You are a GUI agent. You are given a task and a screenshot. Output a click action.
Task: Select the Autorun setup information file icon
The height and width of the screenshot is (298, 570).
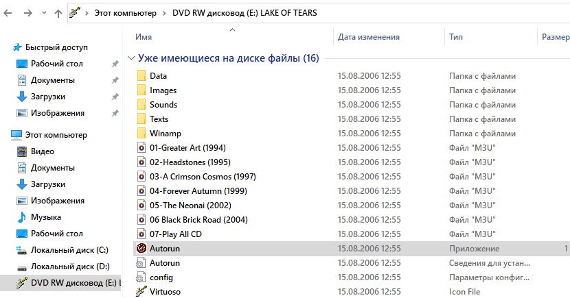tap(141, 263)
